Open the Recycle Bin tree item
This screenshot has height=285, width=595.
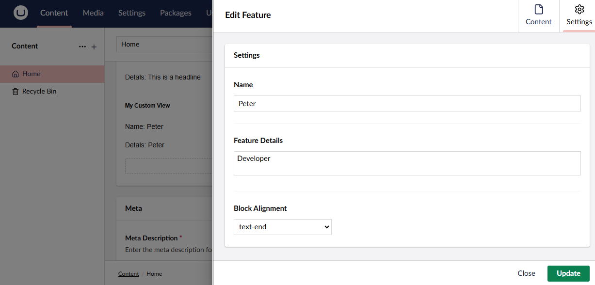(x=52, y=92)
